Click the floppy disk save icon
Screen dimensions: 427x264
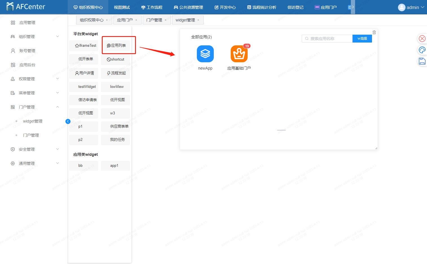[422, 61]
